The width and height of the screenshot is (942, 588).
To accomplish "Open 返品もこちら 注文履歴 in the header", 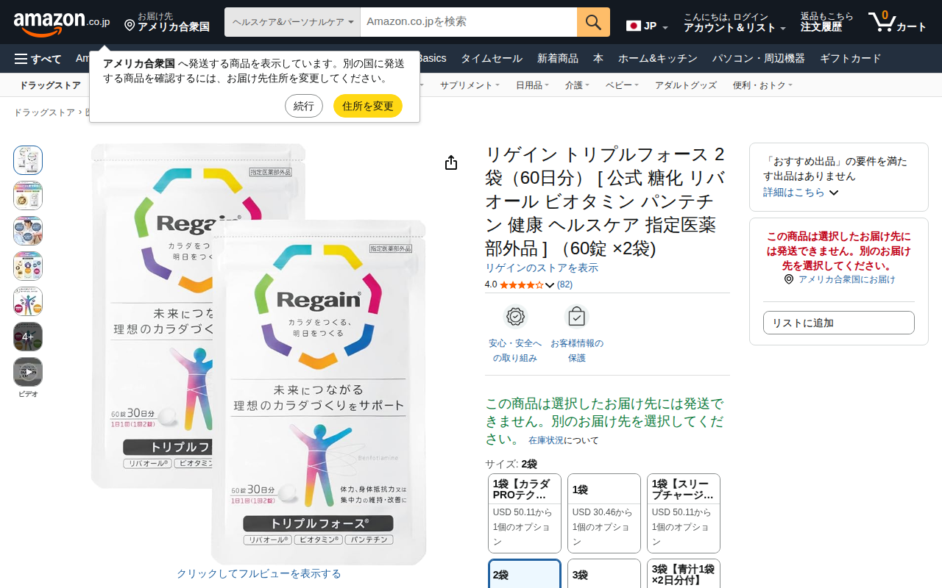I will point(827,22).
